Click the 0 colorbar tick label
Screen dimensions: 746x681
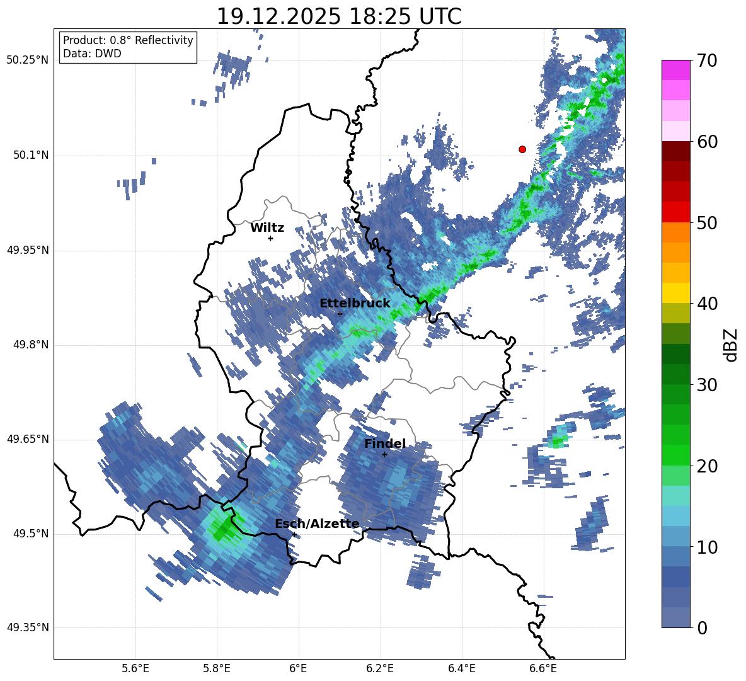702,627
